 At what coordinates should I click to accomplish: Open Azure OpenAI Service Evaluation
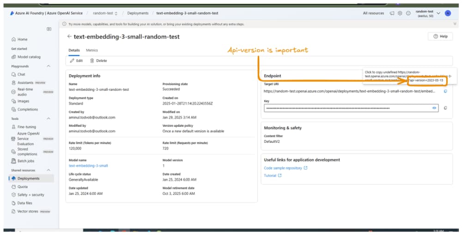32,139
